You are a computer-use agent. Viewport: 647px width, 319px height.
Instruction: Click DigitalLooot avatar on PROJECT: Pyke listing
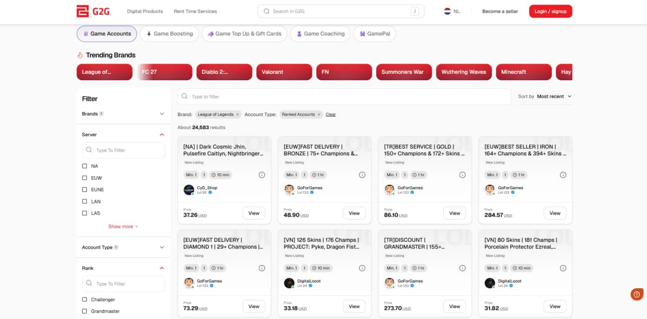pyautogui.click(x=289, y=283)
